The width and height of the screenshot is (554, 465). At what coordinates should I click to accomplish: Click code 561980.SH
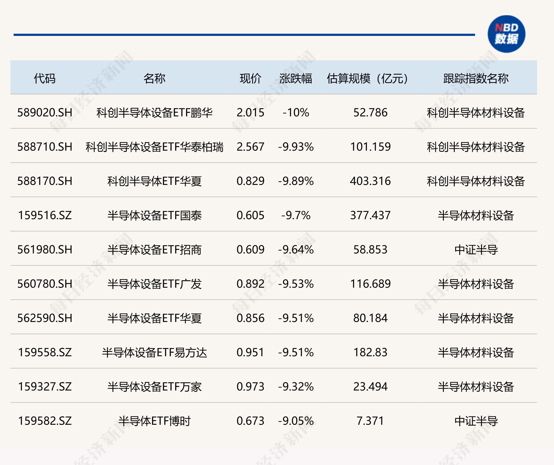pos(45,250)
